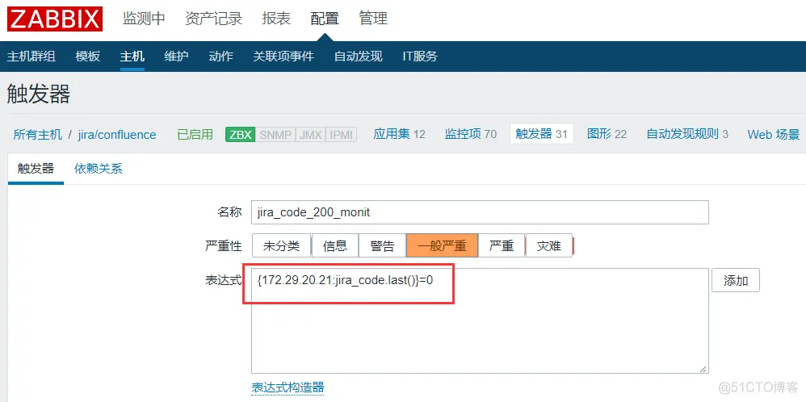Click the 名称 input field
The width and height of the screenshot is (806, 402).
coord(480,212)
